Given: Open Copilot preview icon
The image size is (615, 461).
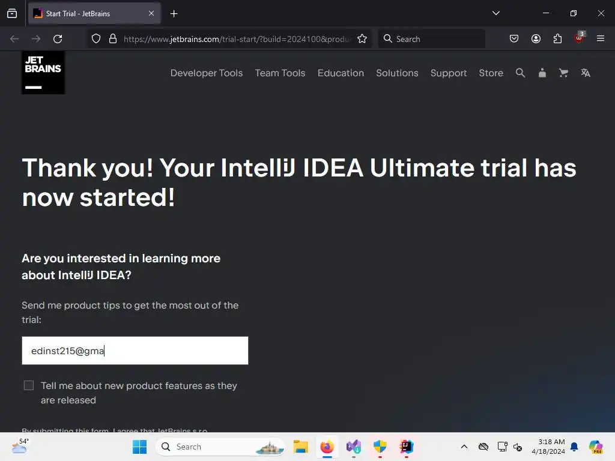Looking at the screenshot, I should tap(595, 447).
